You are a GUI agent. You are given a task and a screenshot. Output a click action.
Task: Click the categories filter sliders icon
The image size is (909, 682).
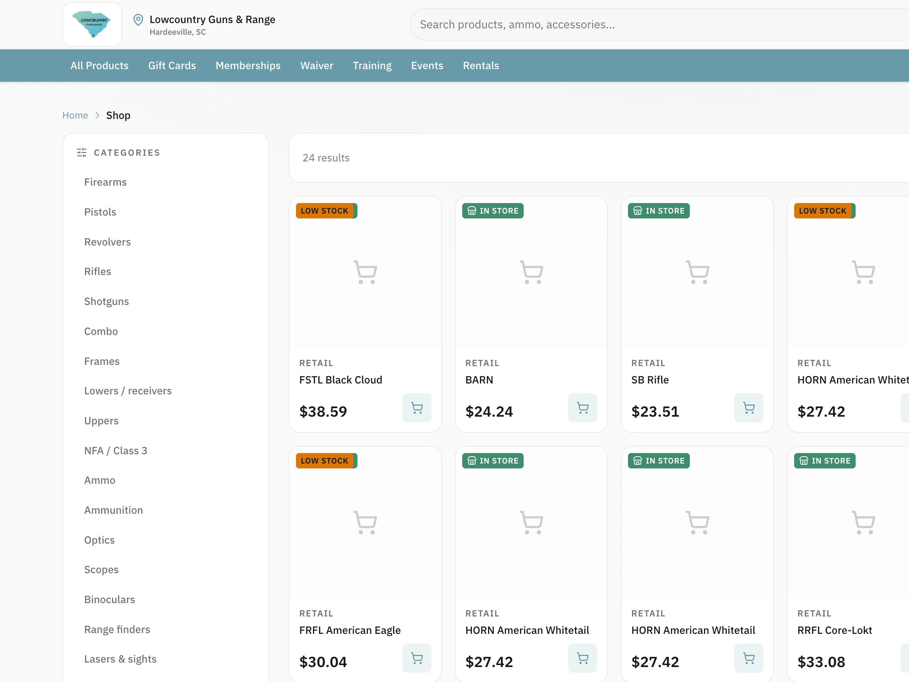(x=82, y=153)
